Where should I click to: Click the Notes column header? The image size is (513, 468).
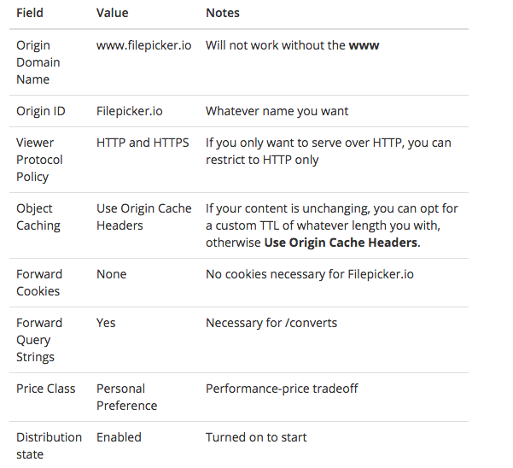click(x=223, y=13)
